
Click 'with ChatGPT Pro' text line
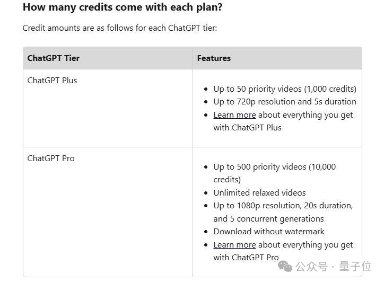tap(246, 257)
